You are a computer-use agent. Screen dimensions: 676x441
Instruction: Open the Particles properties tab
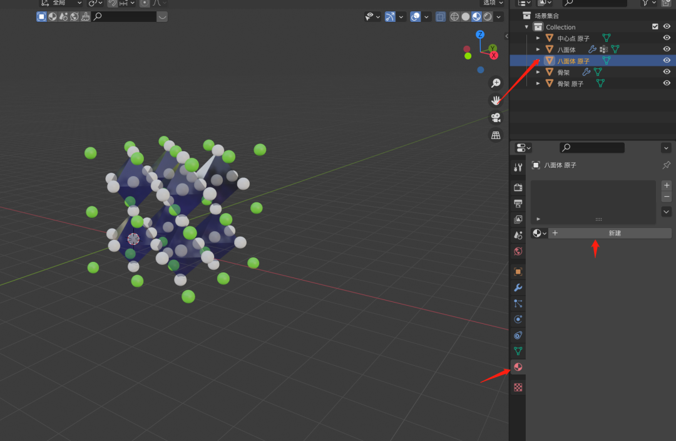pos(518,303)
